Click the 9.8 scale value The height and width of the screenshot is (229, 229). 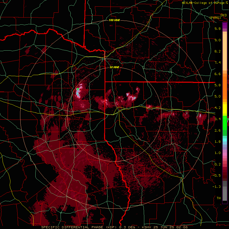[218, 28]
